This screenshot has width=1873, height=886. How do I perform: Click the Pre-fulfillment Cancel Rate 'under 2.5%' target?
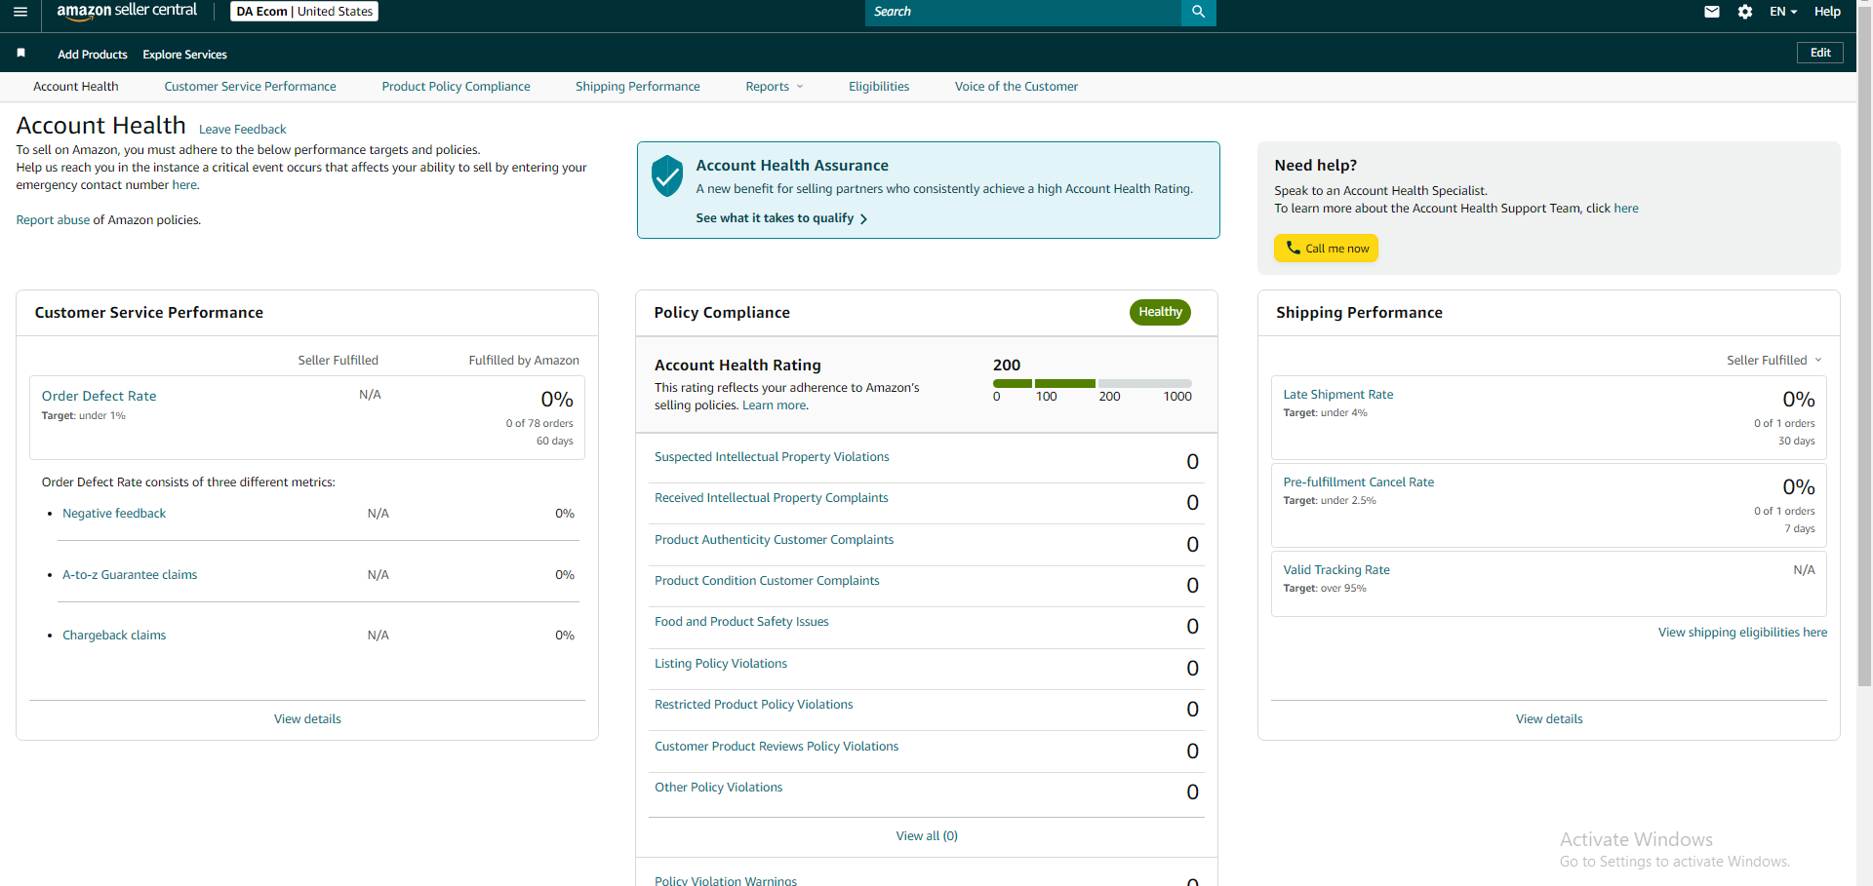(1348, 501)
